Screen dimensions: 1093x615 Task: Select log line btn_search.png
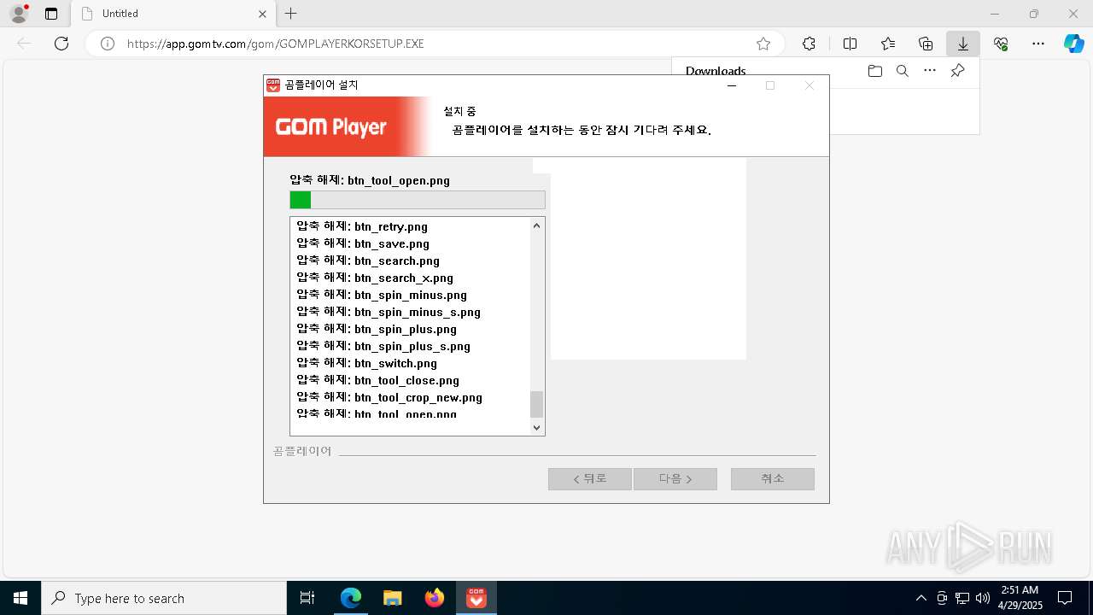(x=368, y=261)
